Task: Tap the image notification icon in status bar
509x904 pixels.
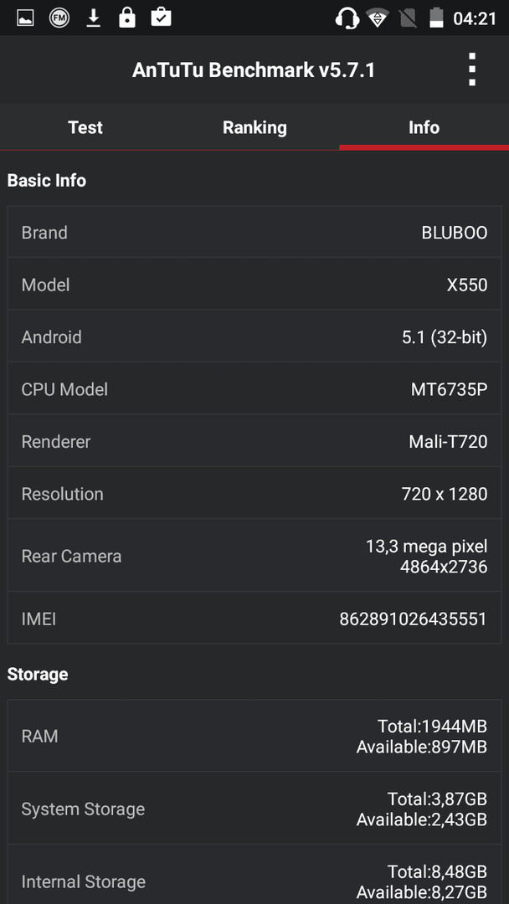Action: click(x=25, y=18)
